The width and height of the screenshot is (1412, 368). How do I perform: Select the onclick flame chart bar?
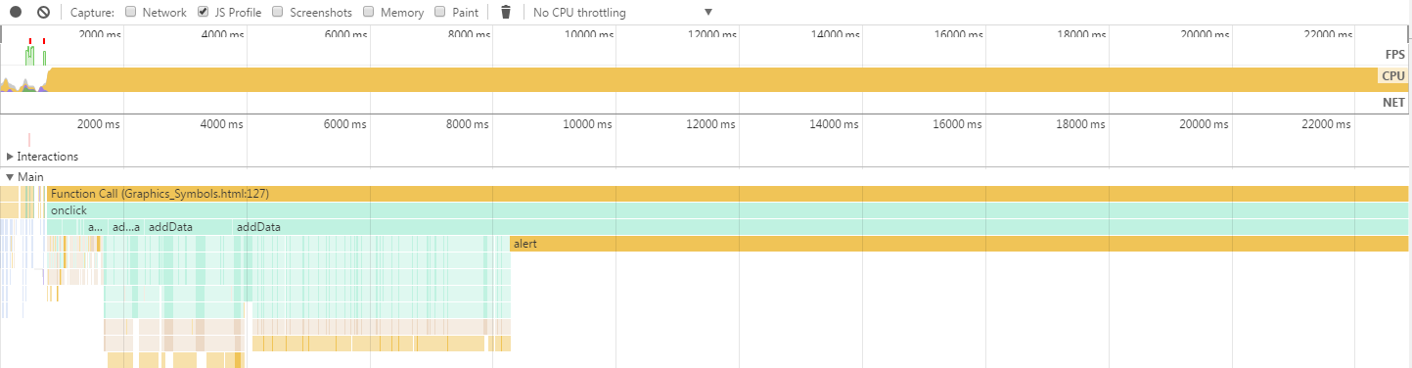pos(728,210)
